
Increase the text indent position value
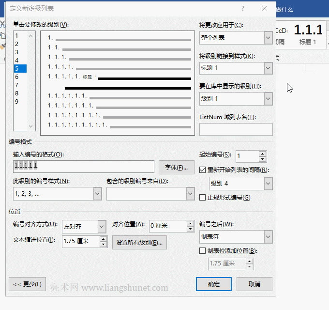pos(103,239)
